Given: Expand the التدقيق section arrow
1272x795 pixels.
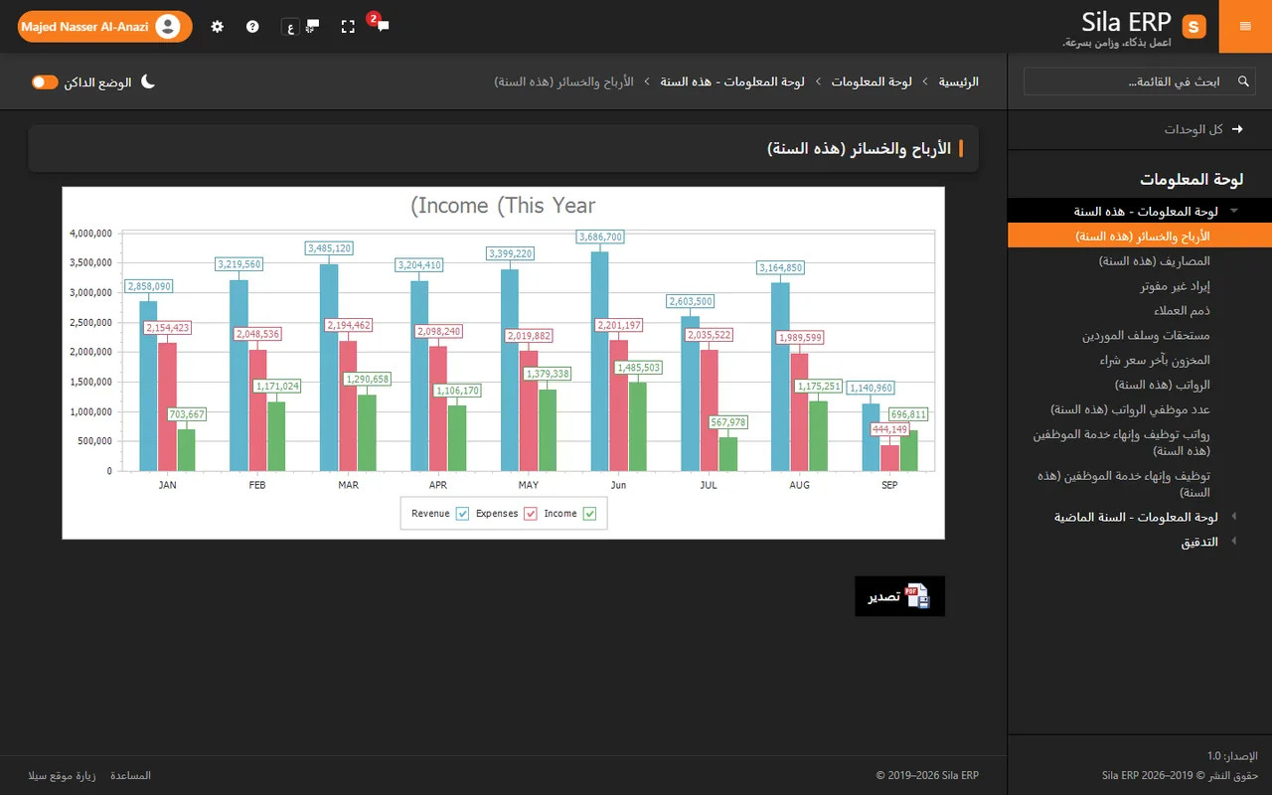Looking at the screenshot, I should (x=1234, y=542).
